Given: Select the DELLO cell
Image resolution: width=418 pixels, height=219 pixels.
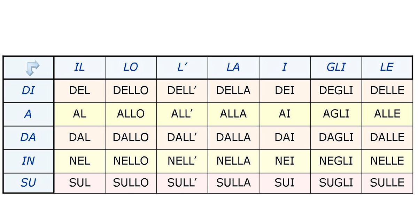Looking at the screenshot, I should [131, 91].
